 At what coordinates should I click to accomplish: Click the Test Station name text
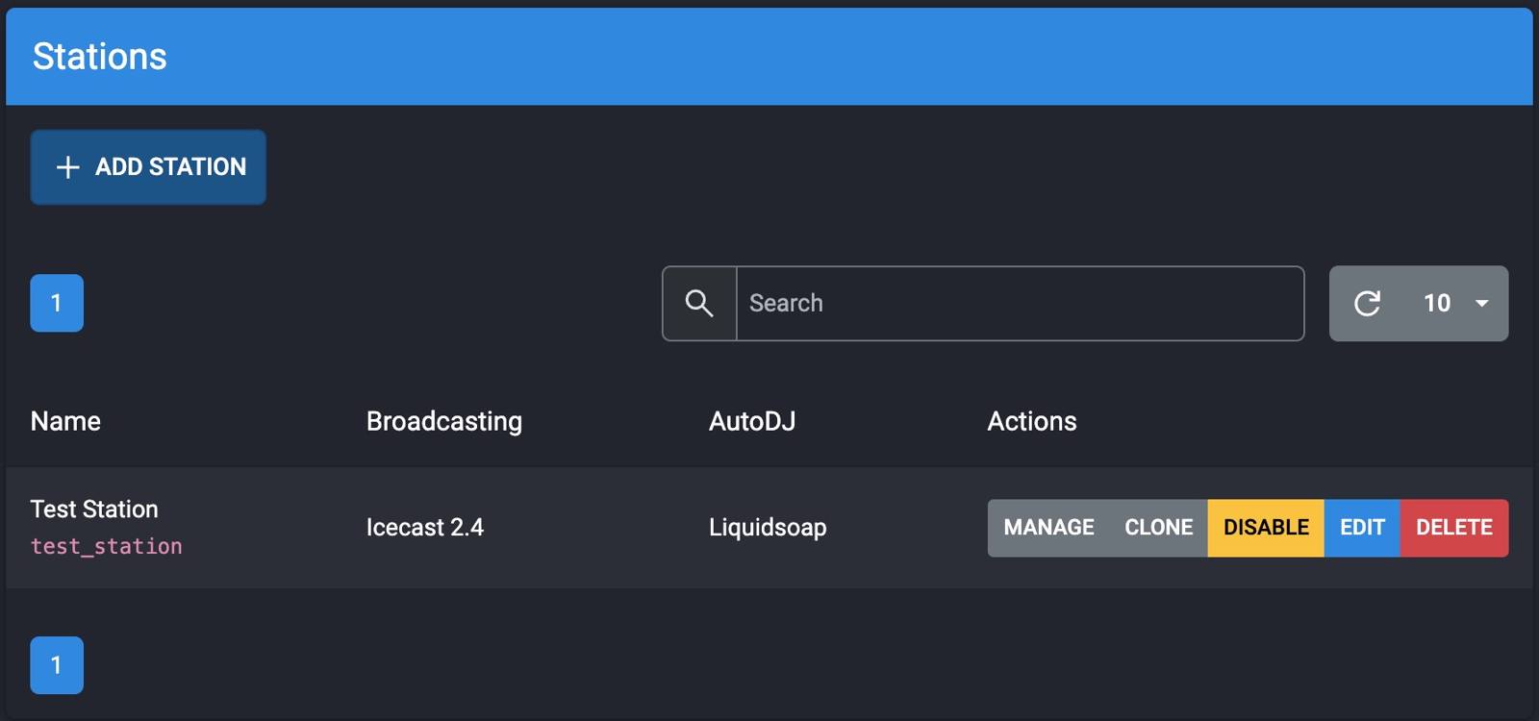point(94,509)
